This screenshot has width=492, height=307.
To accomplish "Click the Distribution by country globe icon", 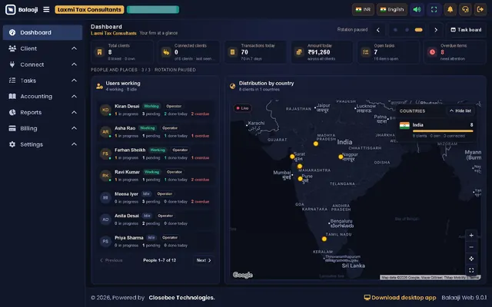I will click(232, 86).
